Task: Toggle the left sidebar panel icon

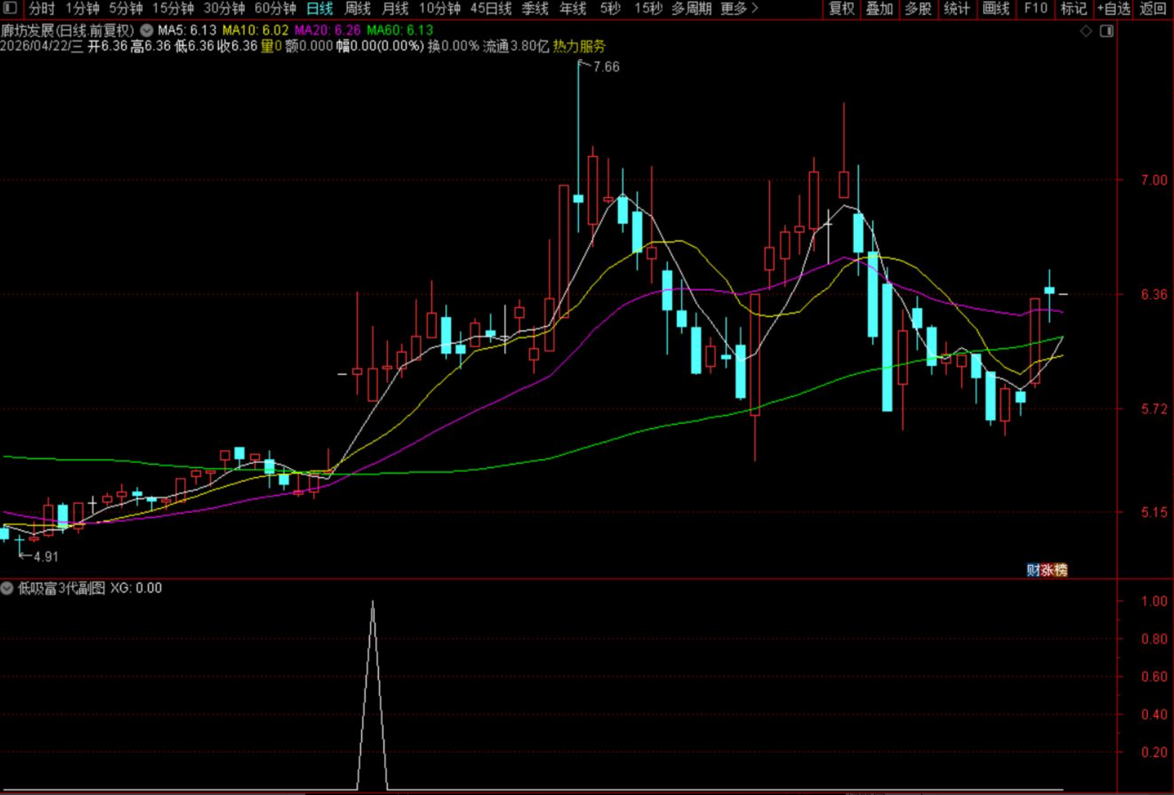Action: [x=10, y=8]
